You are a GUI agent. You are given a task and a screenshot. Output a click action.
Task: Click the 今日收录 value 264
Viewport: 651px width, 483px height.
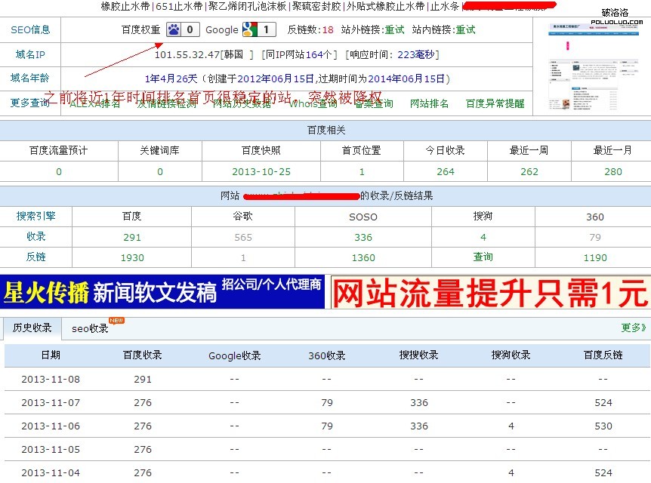(x=446, y=172)
